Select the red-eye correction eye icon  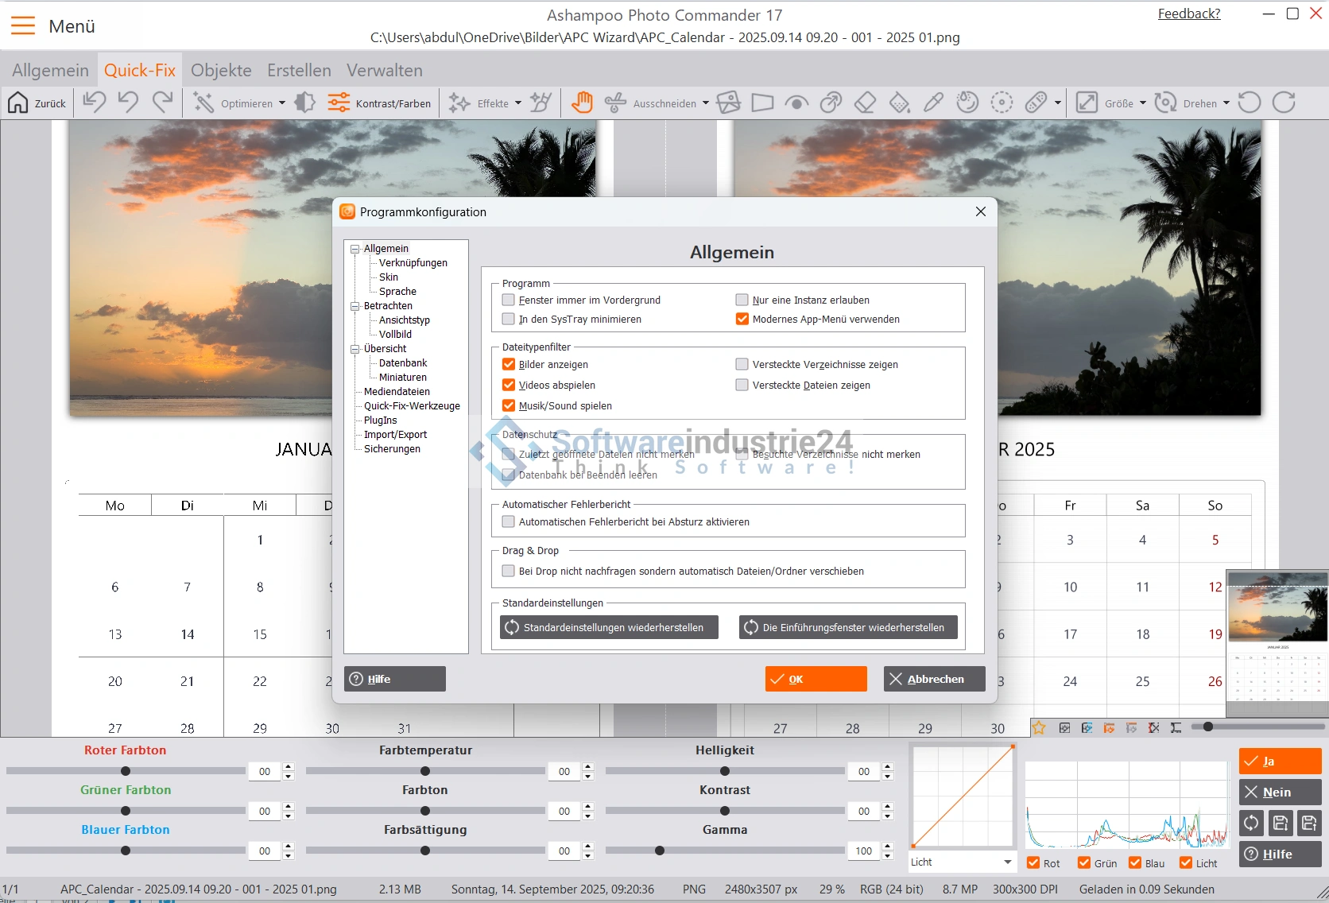[x=796, y=103]
